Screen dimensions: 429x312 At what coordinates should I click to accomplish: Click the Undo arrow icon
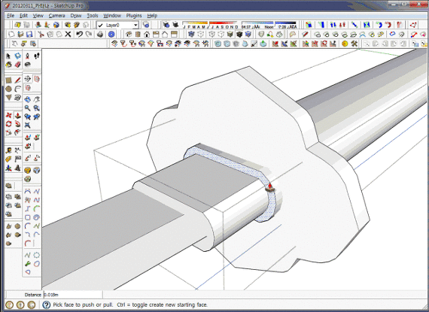79,34
